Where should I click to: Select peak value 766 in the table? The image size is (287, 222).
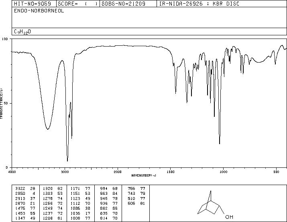pos(131,189)
